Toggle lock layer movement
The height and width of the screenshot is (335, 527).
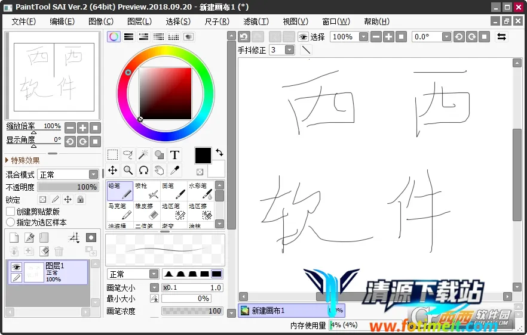[x=68, y=200]
